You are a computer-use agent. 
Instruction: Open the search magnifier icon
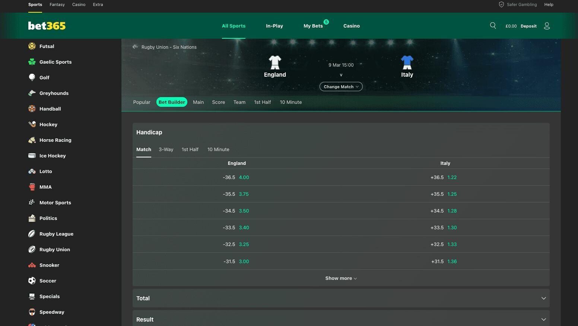pyautogui.click(x=493, y=26)
